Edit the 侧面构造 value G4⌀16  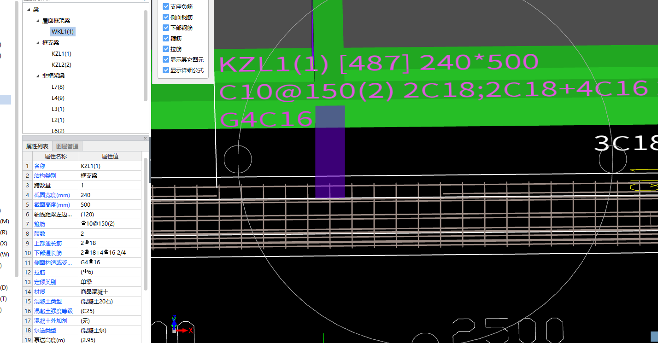tap(110, 263)
